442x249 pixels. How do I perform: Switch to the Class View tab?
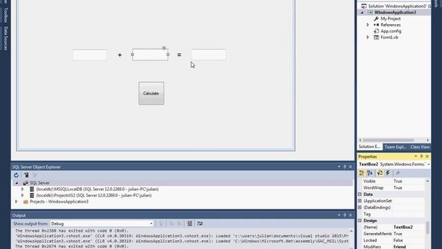click(420, 147)
